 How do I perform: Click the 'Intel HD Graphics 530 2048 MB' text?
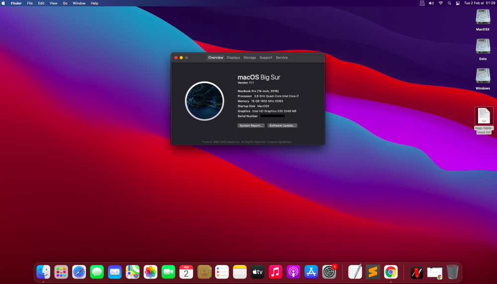(x=274, y=111)
